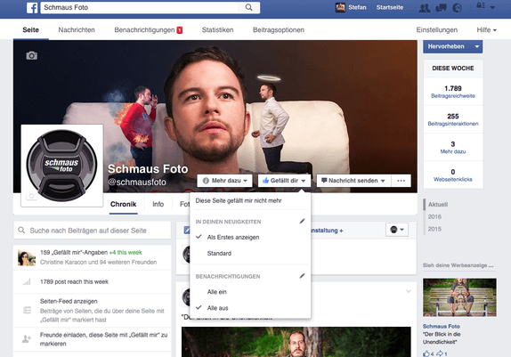This screenshot has height=357, width=511.
Task: Click the search magnifier button
Action: (x=248, y=7)
